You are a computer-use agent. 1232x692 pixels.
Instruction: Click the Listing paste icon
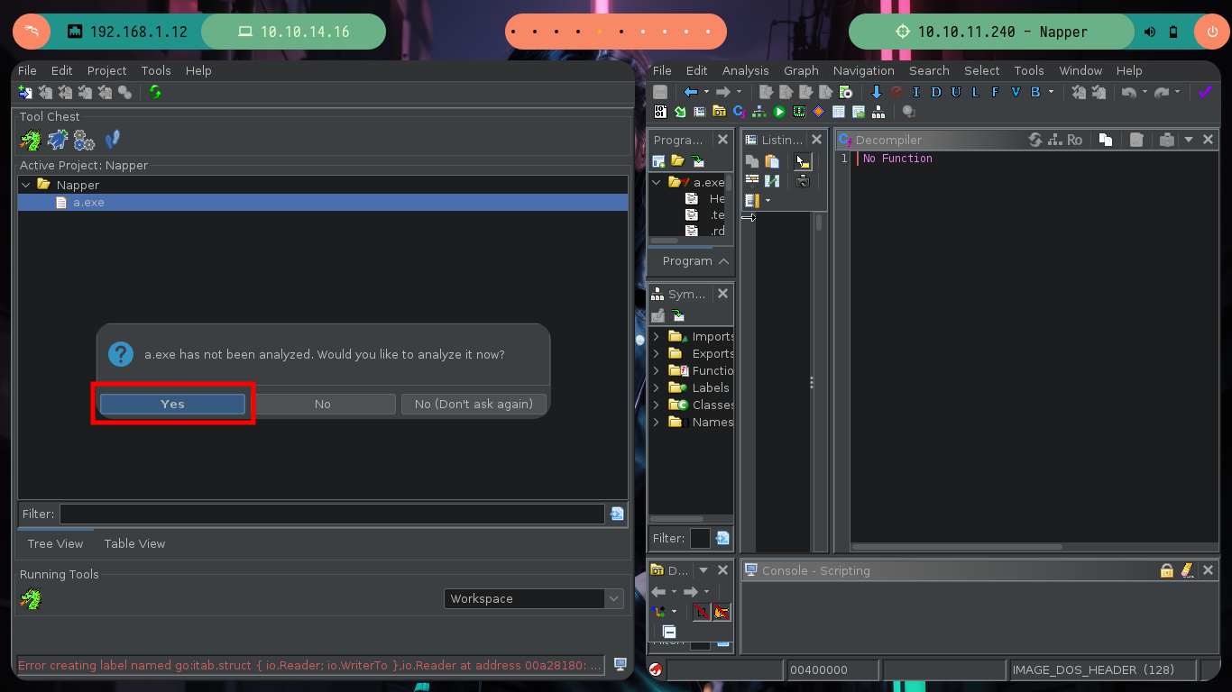[x=772, y=161]
